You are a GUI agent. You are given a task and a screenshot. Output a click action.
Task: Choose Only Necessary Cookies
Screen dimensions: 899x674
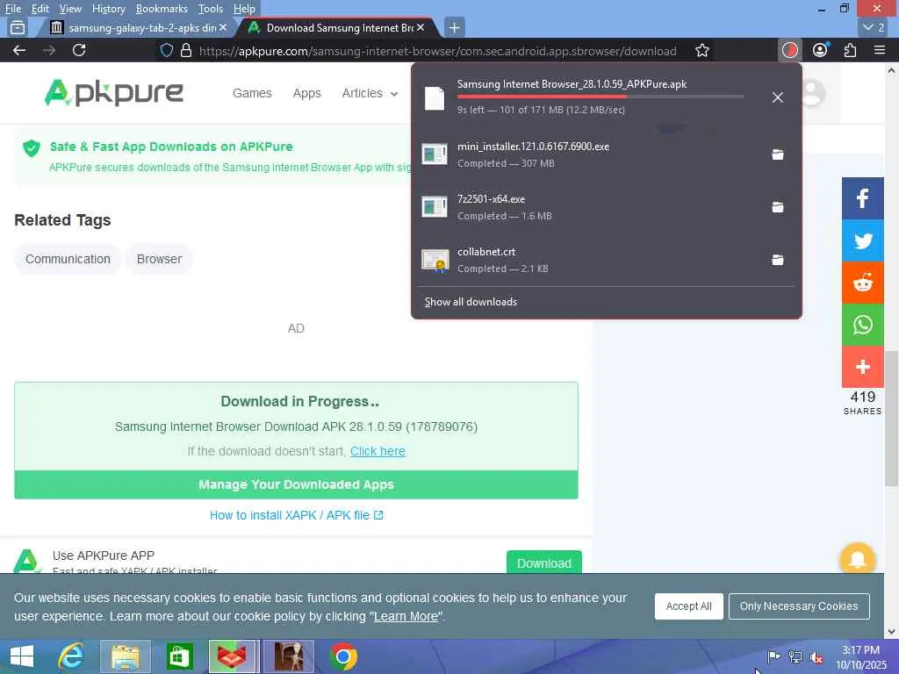click(799, 606)
